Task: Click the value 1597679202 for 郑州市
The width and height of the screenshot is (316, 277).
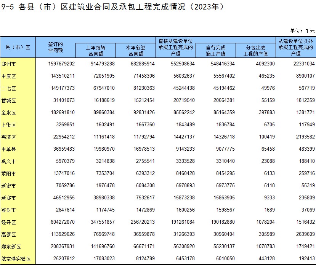Action: (61, 64)
